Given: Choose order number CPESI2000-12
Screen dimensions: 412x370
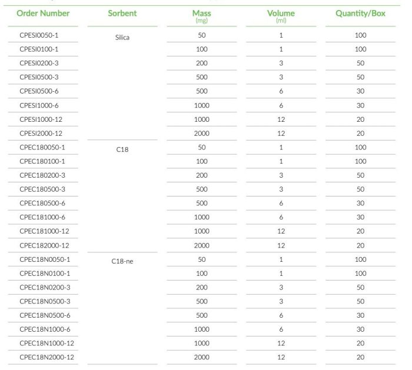Looking at the screenshot, I should coord(41,134).
